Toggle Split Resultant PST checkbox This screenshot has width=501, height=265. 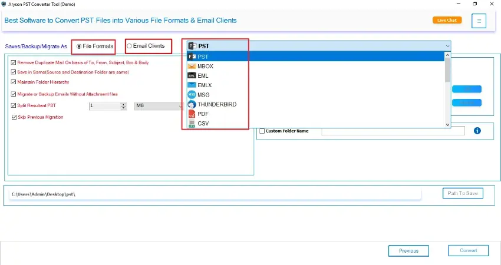(14, 105)
